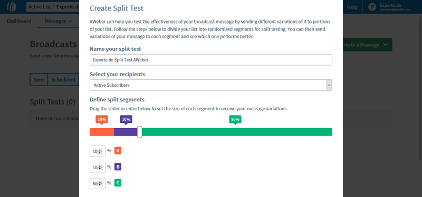This screenshot has width=422, height=197.
Task: Expand the Create a Message dropdown arrow
Action: point(386,45)
